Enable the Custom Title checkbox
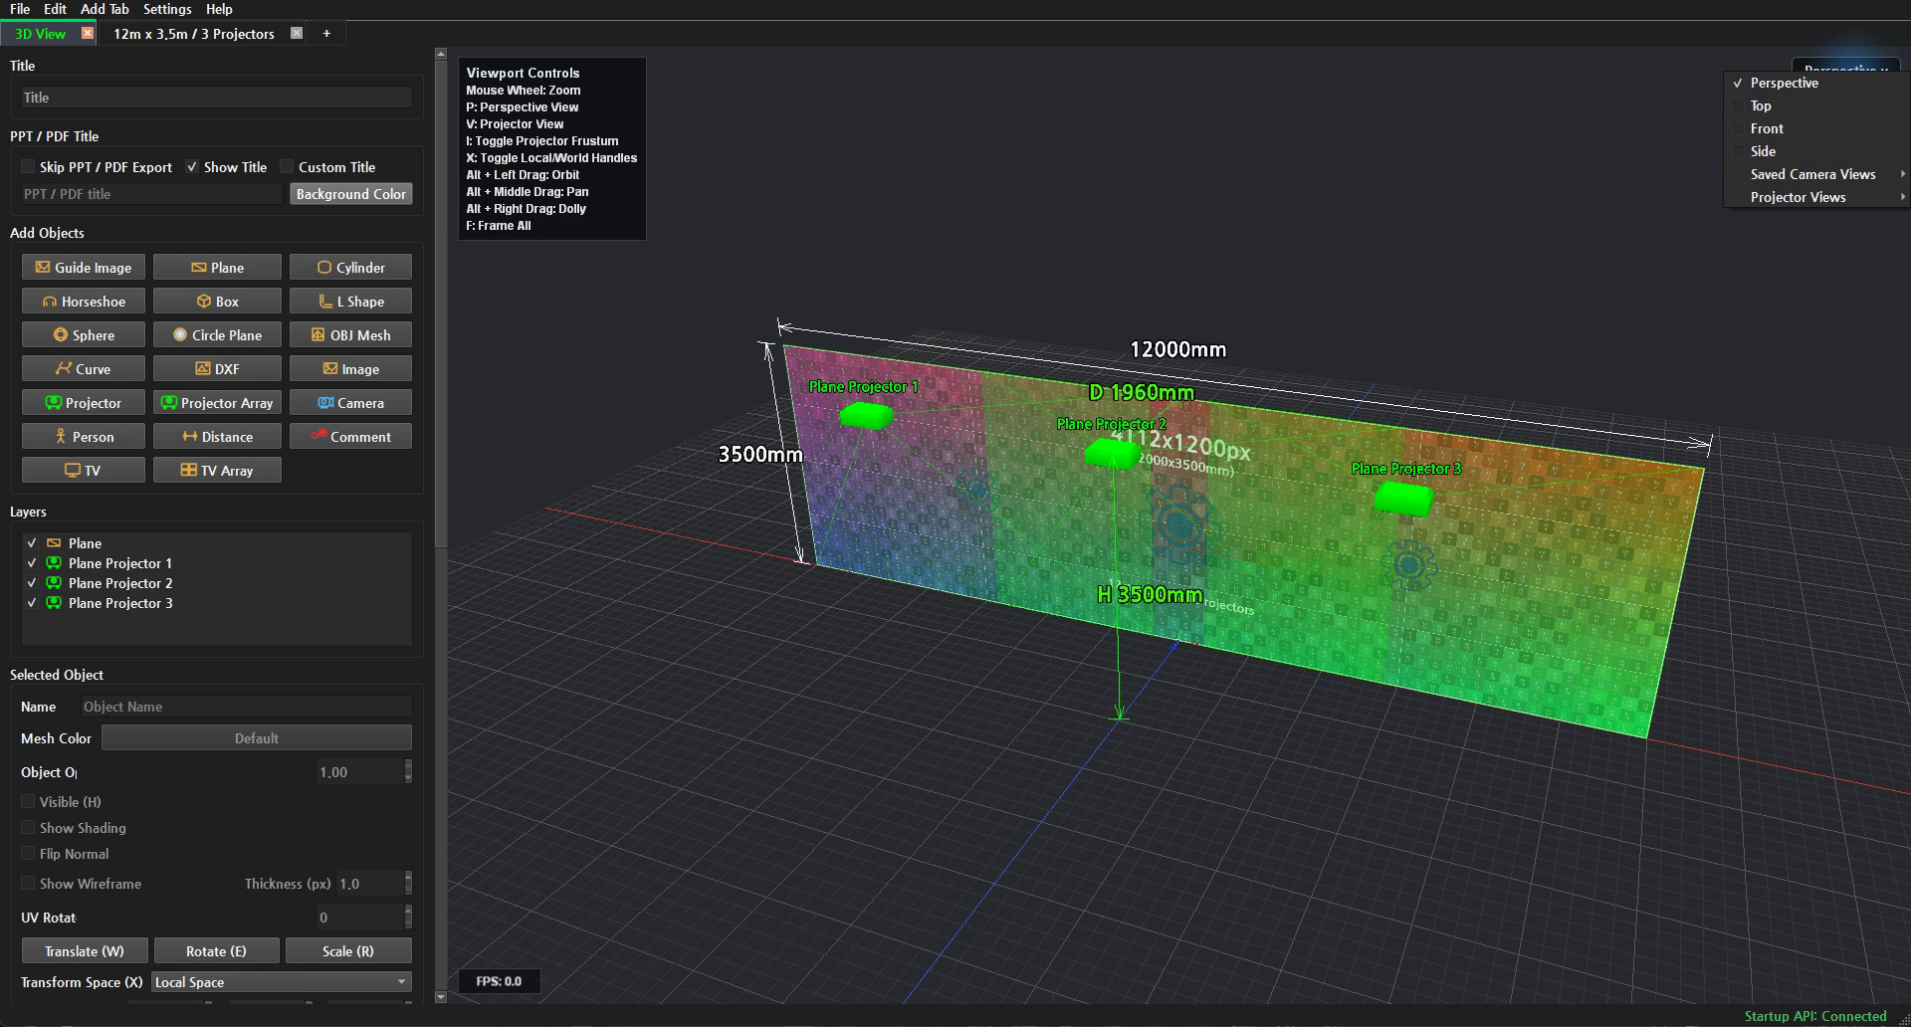The width and height of the screenshot is (1911, 1027). pos(287,167)
